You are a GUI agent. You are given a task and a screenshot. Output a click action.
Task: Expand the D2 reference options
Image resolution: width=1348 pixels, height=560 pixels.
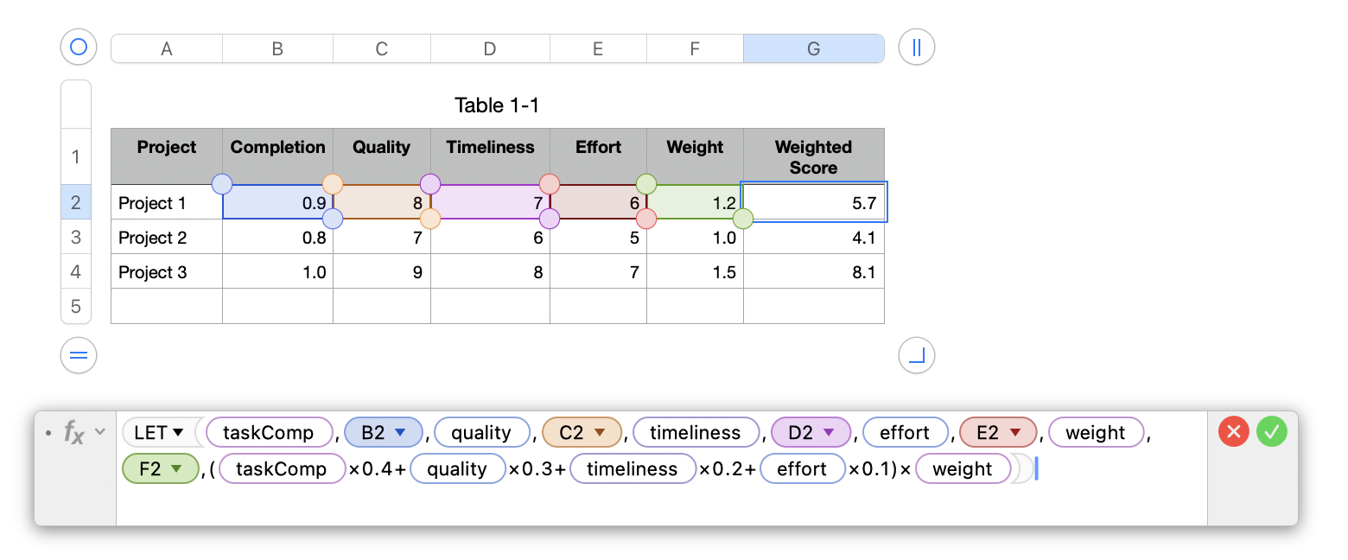pos(828,432)
